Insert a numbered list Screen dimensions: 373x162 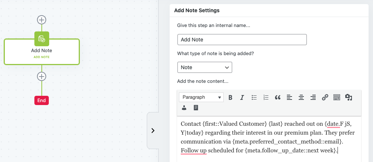click(266, 97)
